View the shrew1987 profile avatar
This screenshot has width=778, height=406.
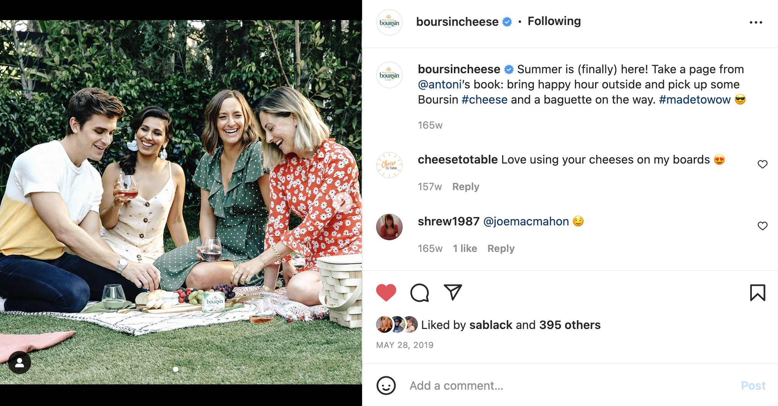click(389, 227)
